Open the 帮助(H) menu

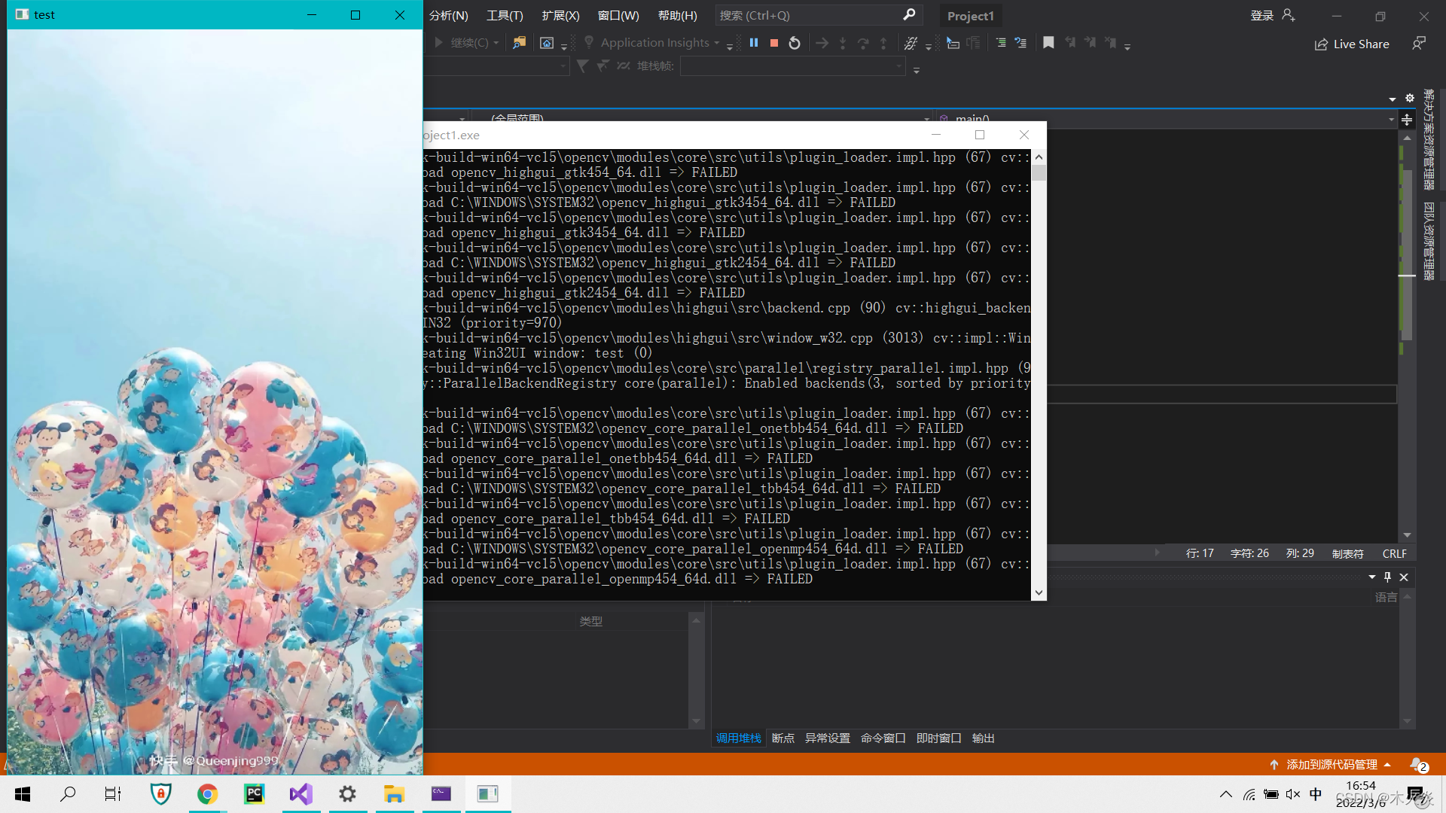(678, 15)
